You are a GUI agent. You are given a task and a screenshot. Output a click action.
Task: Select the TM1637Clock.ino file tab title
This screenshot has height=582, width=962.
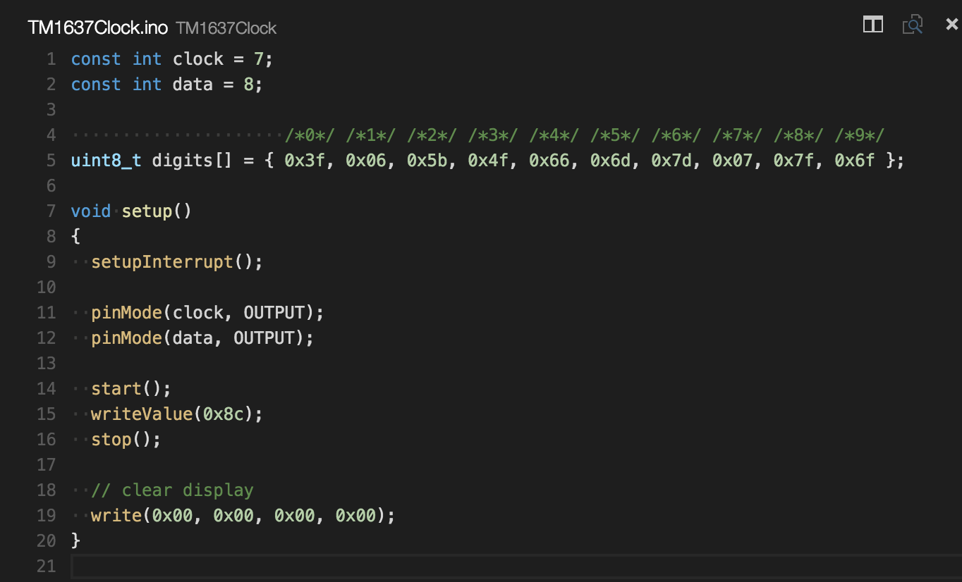(x=97, y=28)
